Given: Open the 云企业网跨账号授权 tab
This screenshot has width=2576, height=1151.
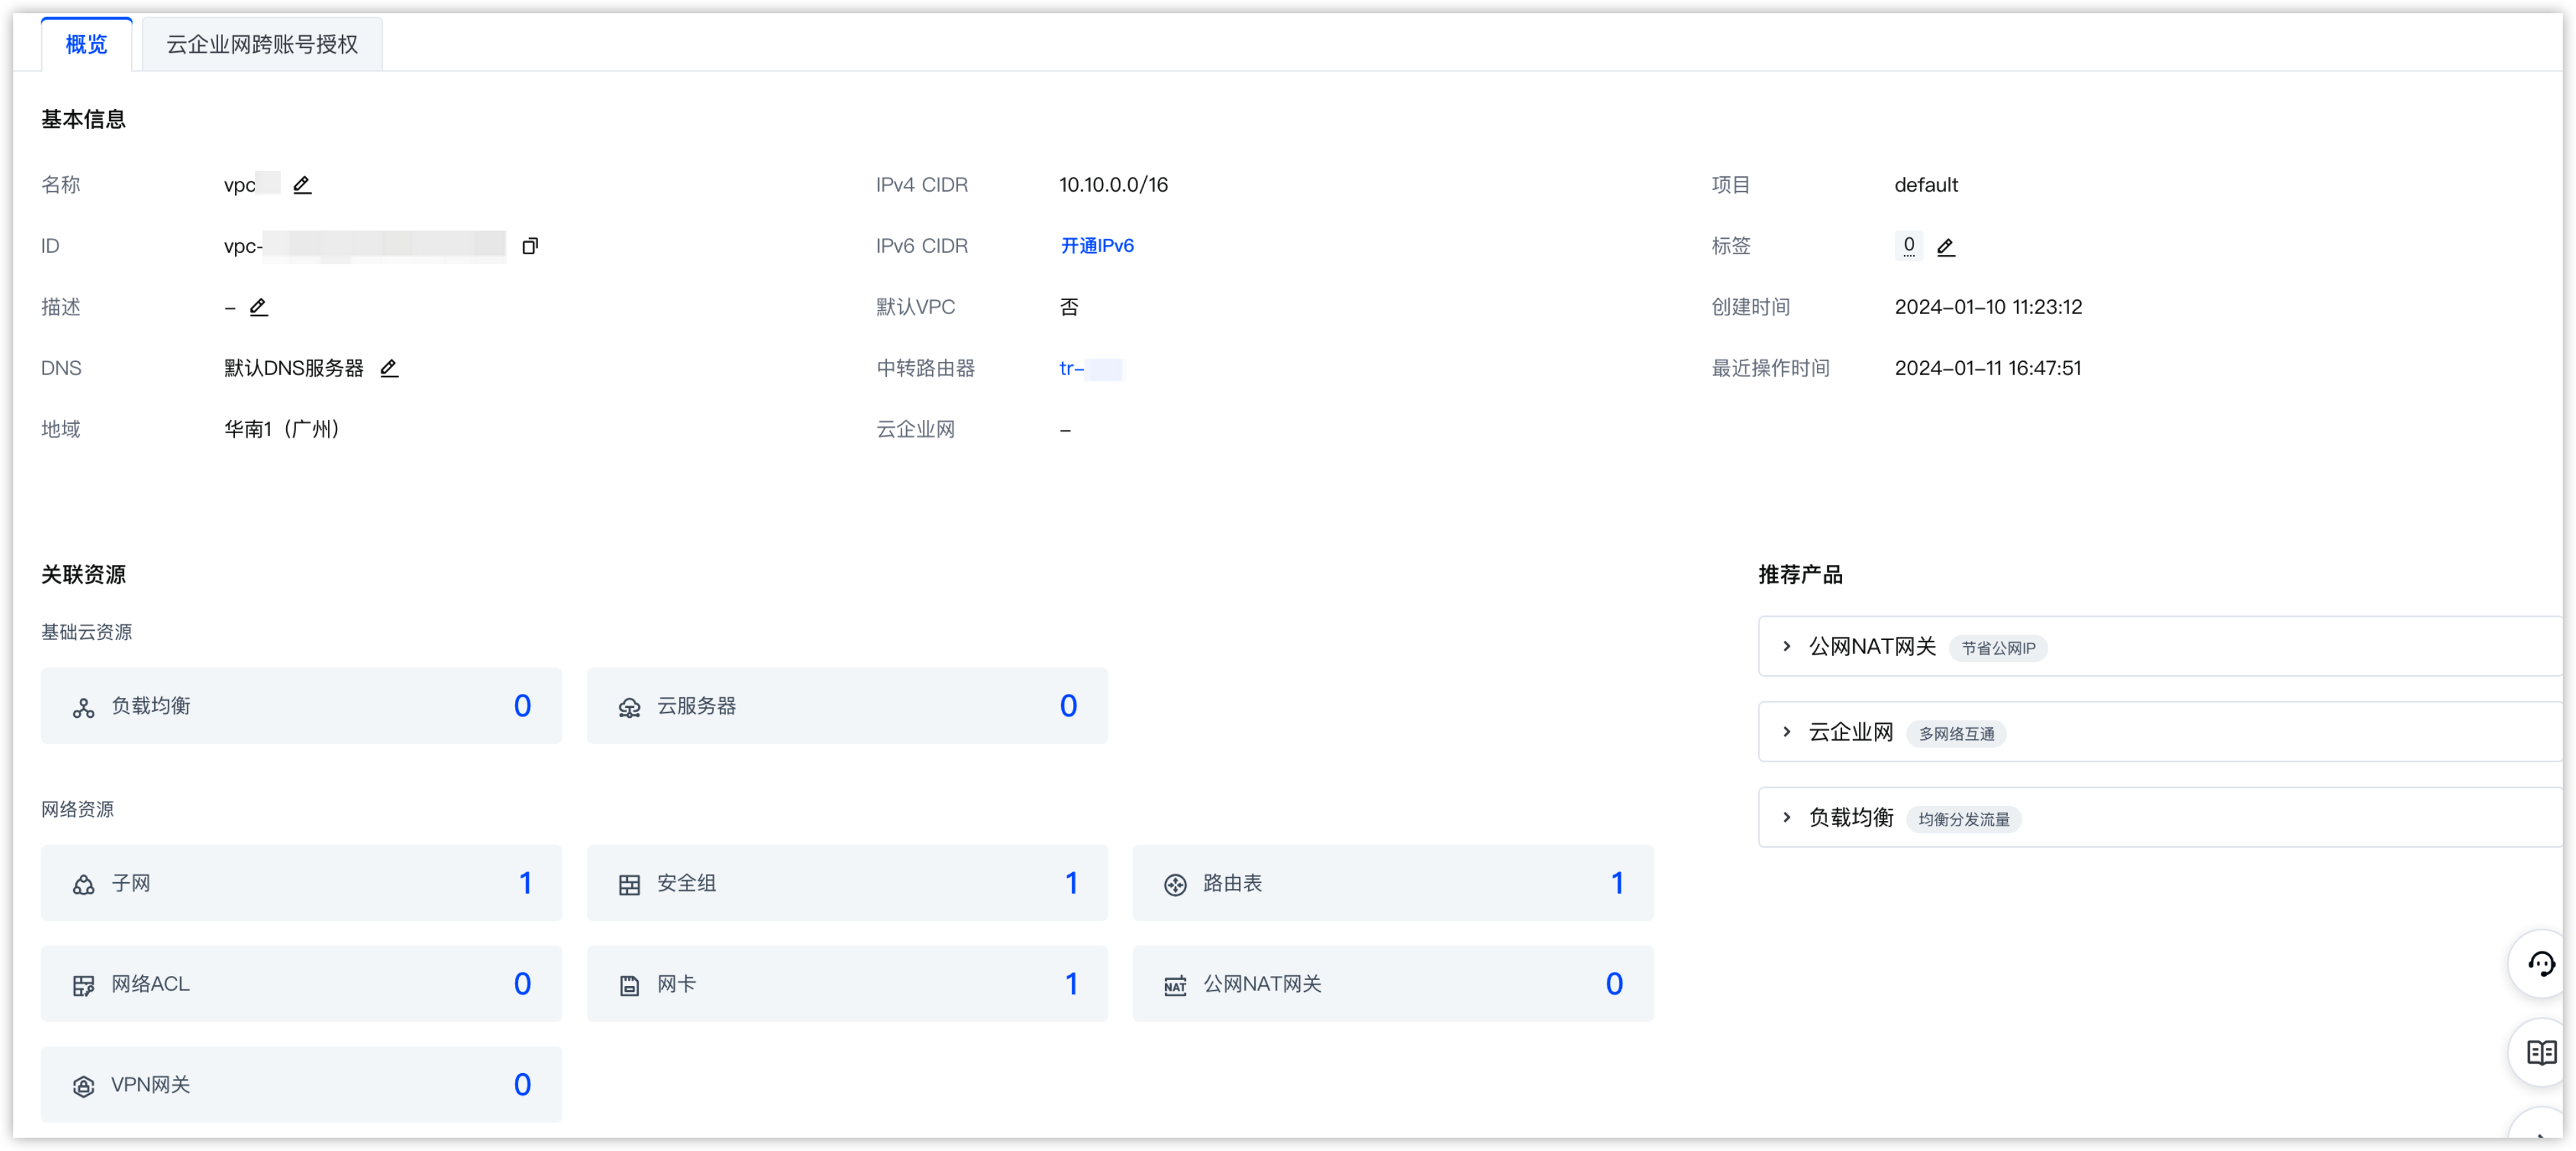Looking at the screenshot, I should [262, 44].
